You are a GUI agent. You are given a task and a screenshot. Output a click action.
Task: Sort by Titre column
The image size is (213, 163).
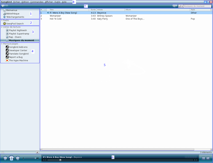pos(68,10)
